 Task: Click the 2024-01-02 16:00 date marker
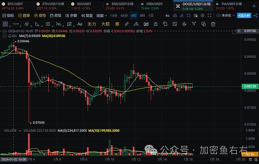13,159
